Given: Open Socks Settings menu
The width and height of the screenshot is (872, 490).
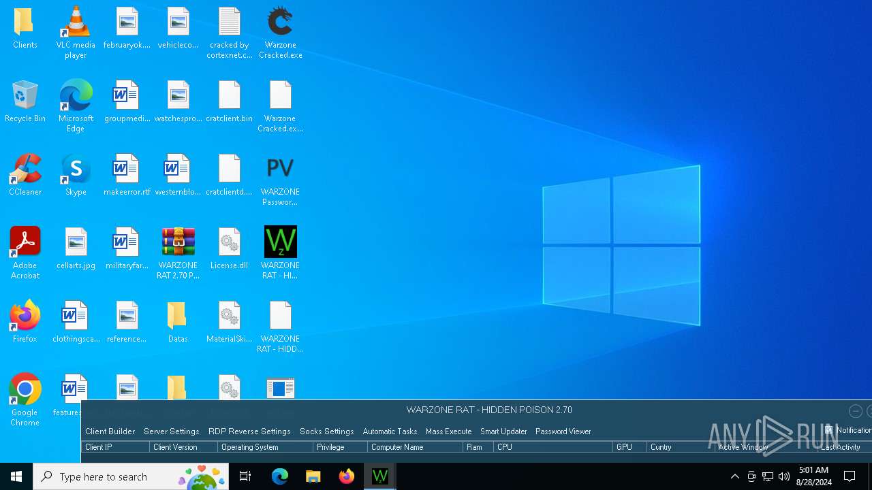Looking at the screenshot, I should [326, 431].
